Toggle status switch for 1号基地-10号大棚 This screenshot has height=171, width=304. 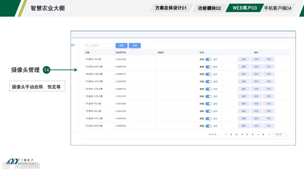tap(208, 96)
